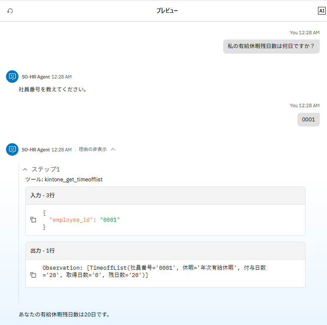Image resolution: width=327 pixels, height=325 pixels.
Task: Click the プレビュー title
Action: click(x=167, y=11)
